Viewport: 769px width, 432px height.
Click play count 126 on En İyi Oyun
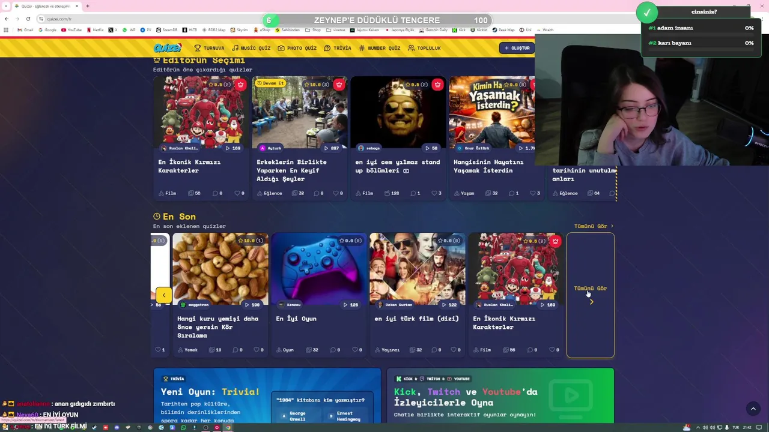pyautogui.click(x=351, y=305)
